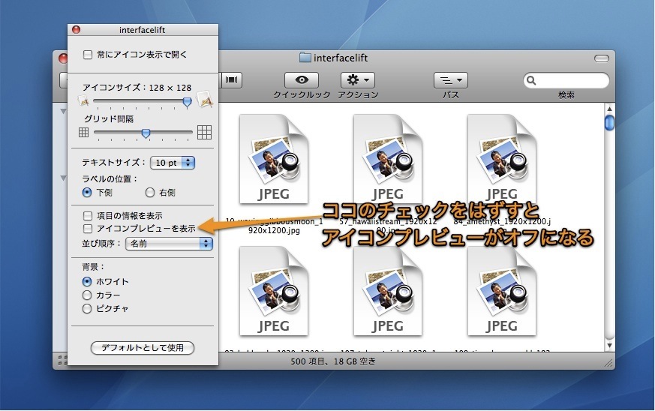Open the パス path dropdown button
The width and height of the screenshot is (655, 411).
[x=451, y=79]
